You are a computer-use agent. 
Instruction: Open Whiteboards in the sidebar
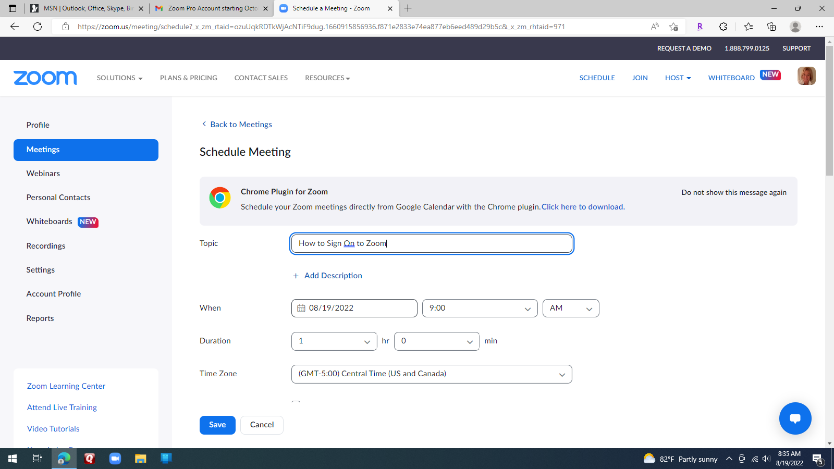coord(50,221)
